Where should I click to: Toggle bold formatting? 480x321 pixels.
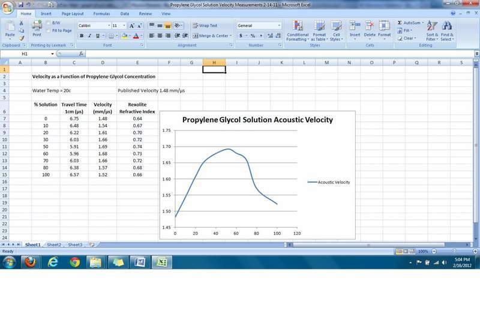tap(82, 36)
